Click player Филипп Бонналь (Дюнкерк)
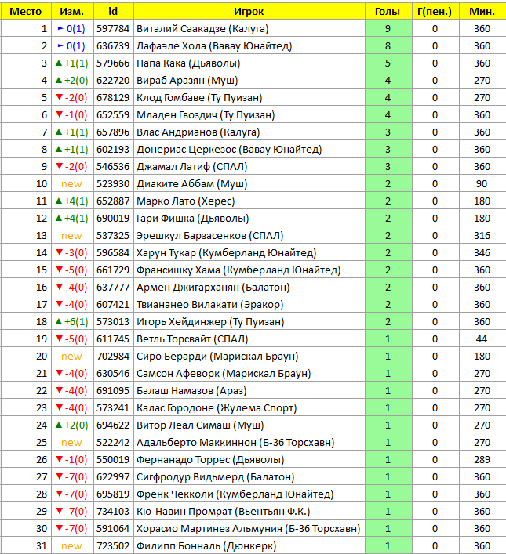Viewport: 506px width, 554px height. (x=206, y=546)
